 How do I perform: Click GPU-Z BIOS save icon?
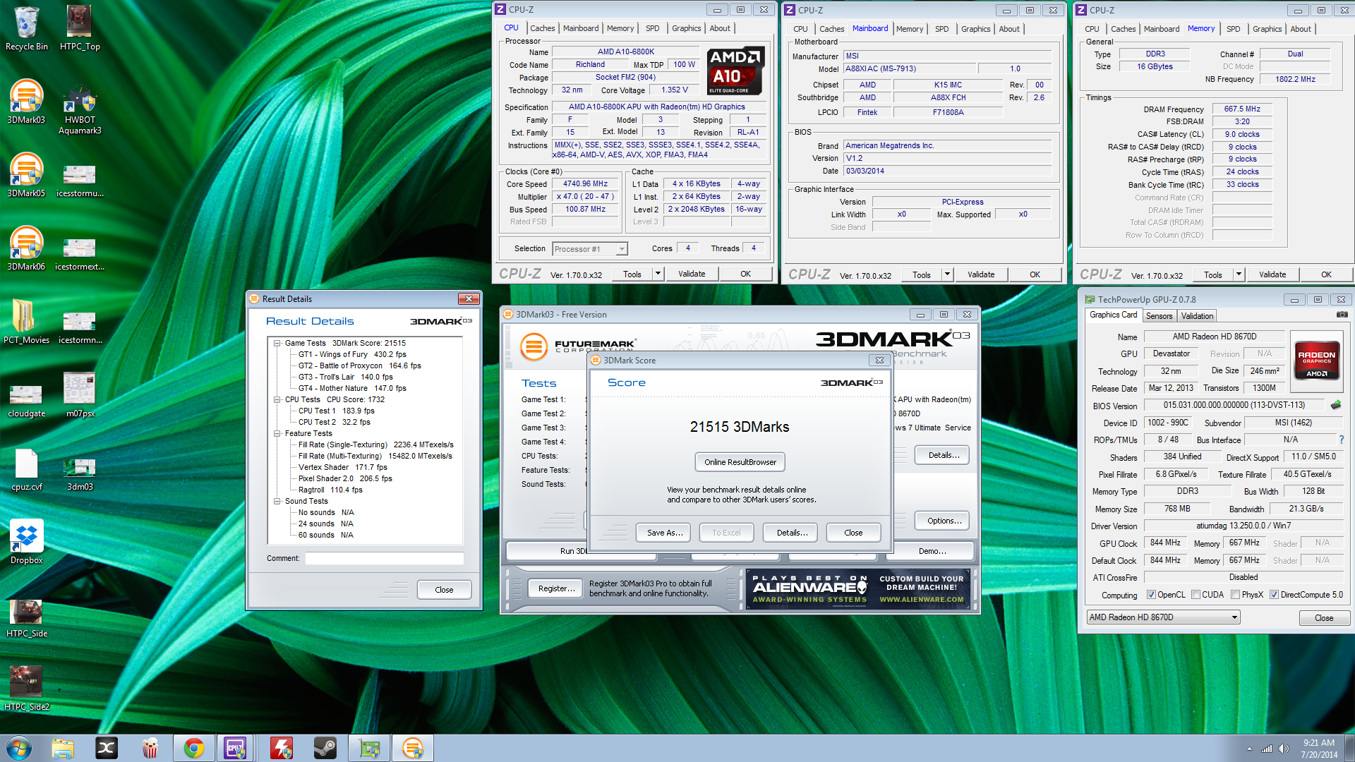pos(1335,405)
